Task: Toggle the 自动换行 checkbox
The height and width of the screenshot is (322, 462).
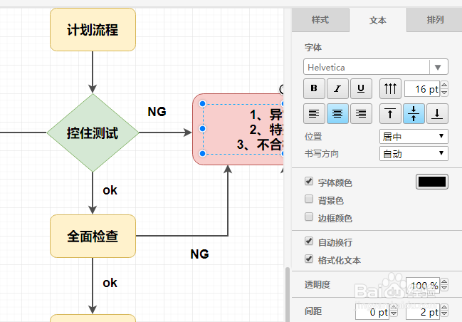Action: (x=309, y=241)
